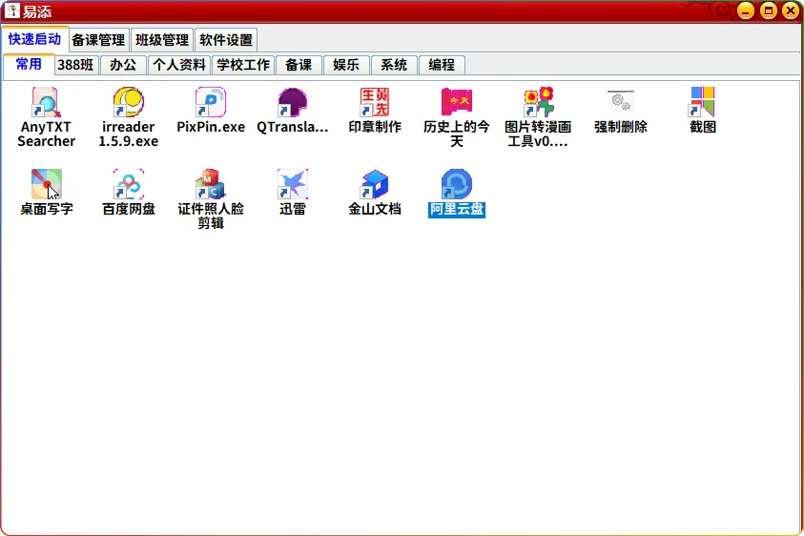Open the 系统 category tab
Viewport: 804px width, 536px height.
pyautogui.click(x=394, y=65)
